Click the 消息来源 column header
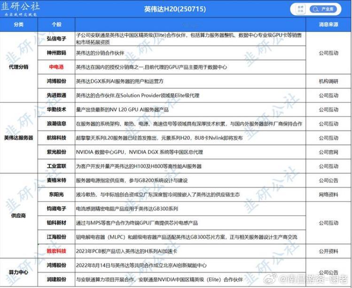The image size is (352, 288). coord(329,24)
